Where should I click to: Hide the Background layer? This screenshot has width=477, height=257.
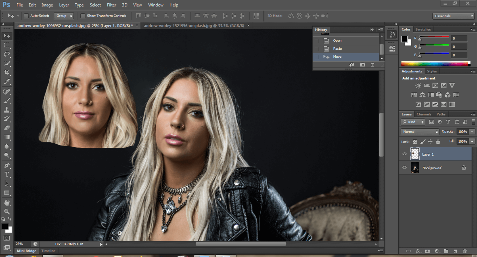pyautogui.click(x=404, y=168)
